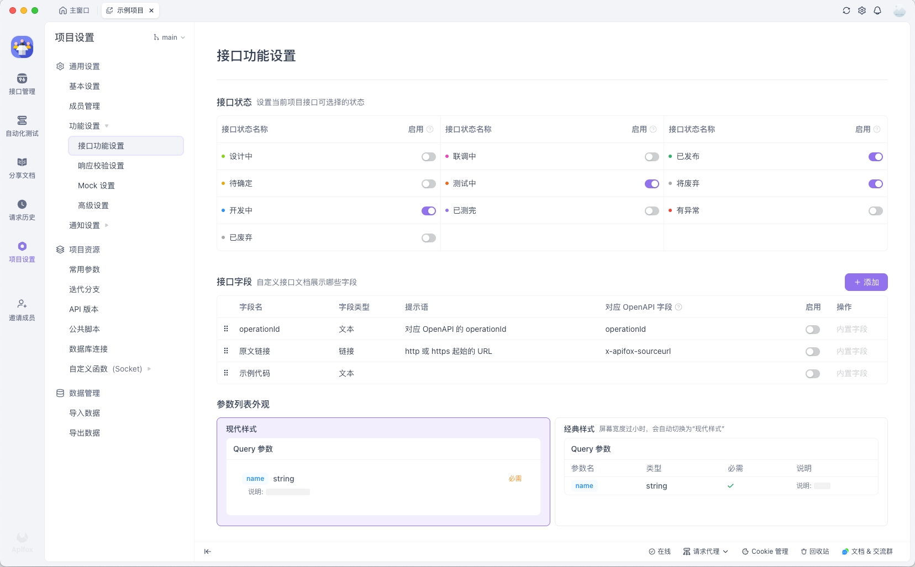Click the 添加 button for 接口字段
Viewport: 915px width, 567px height.
pos(866,282)
